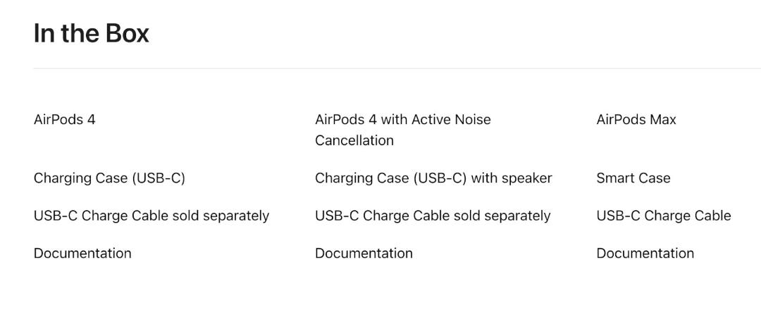This screenshot has height=320, width=761.
Task: Click the horizontal divider below the heading
Action: click(397, 68)
